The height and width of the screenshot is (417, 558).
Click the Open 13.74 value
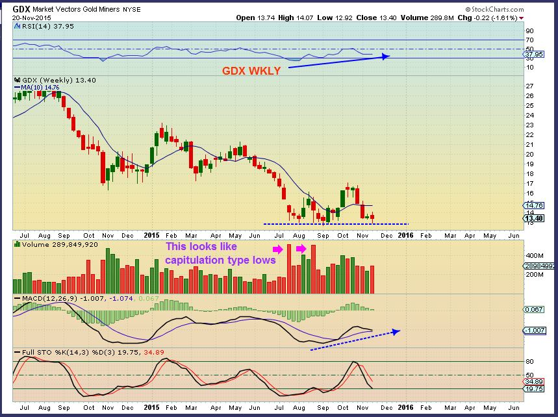(255, 18)
